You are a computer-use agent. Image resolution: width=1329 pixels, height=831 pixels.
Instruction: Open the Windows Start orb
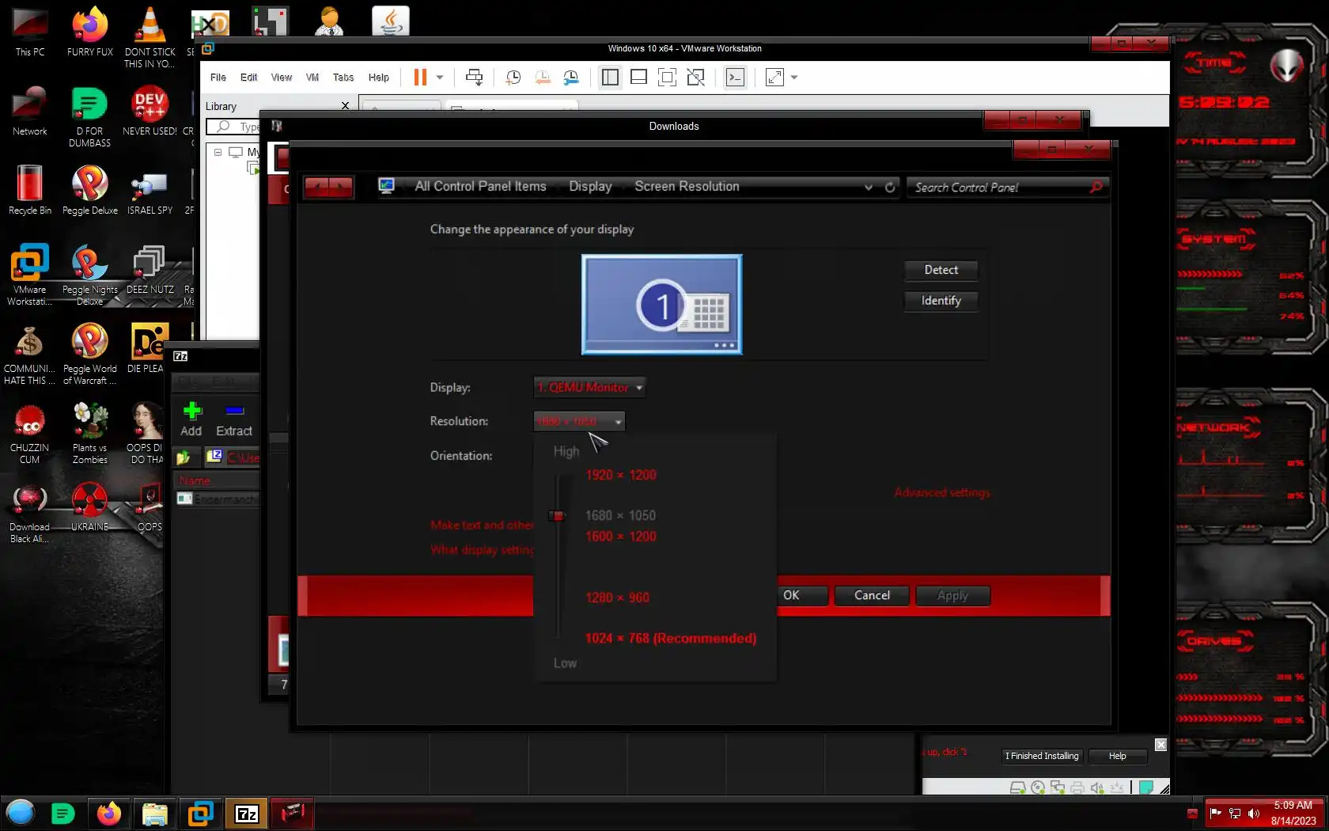[21, 813]
